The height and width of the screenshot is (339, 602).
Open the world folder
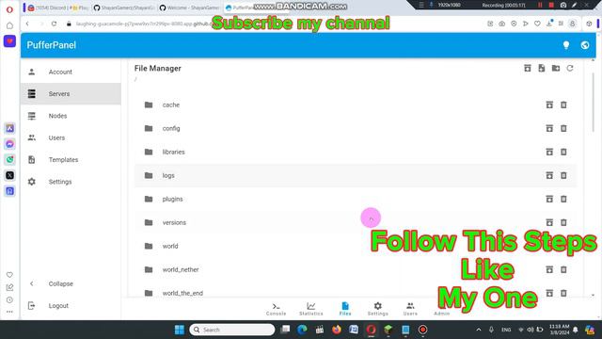tap(356, 246)
